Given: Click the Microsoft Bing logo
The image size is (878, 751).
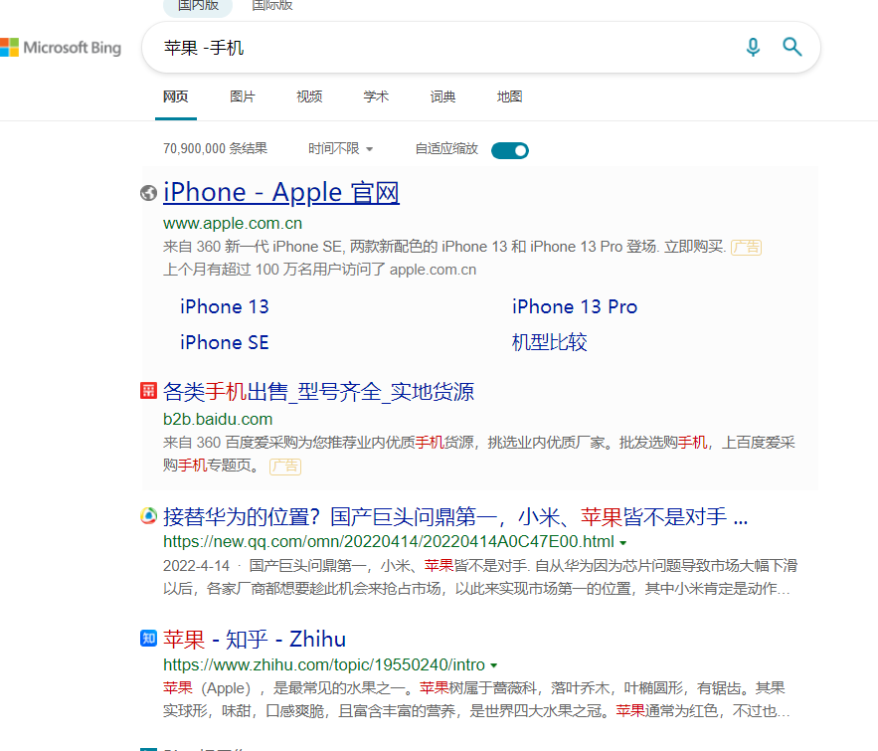Looking at the screenshot, I should tap(61, 48).
